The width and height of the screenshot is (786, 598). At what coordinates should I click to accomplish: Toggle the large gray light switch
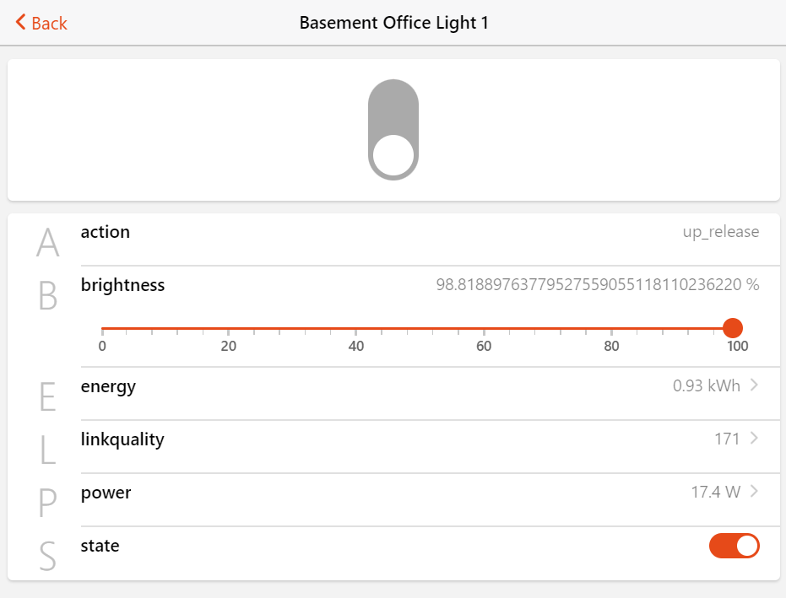click(393, 129)
